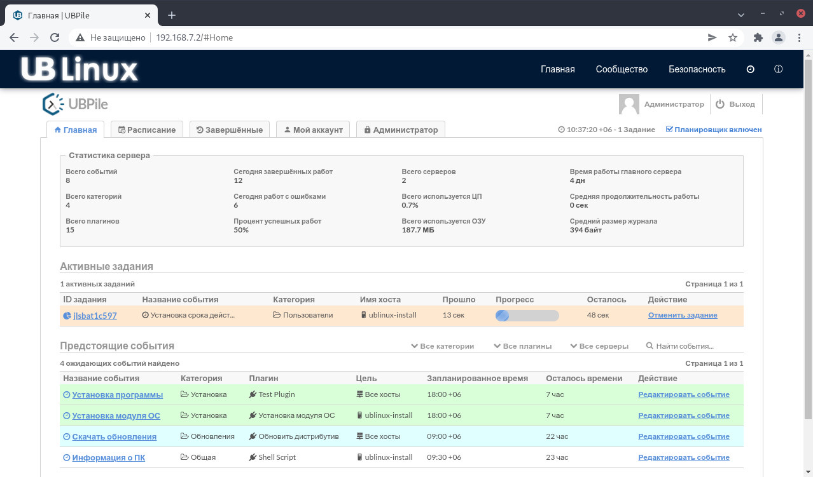Toggle the Планировщик включен checkbox
Viewport: 813px width, 477px height.
point(669,130)
